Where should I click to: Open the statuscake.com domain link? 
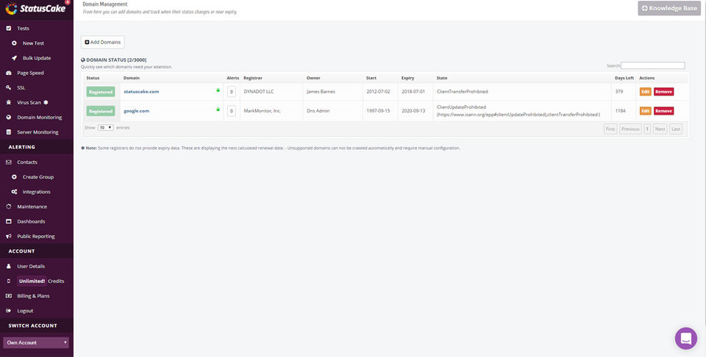(141, 92)
